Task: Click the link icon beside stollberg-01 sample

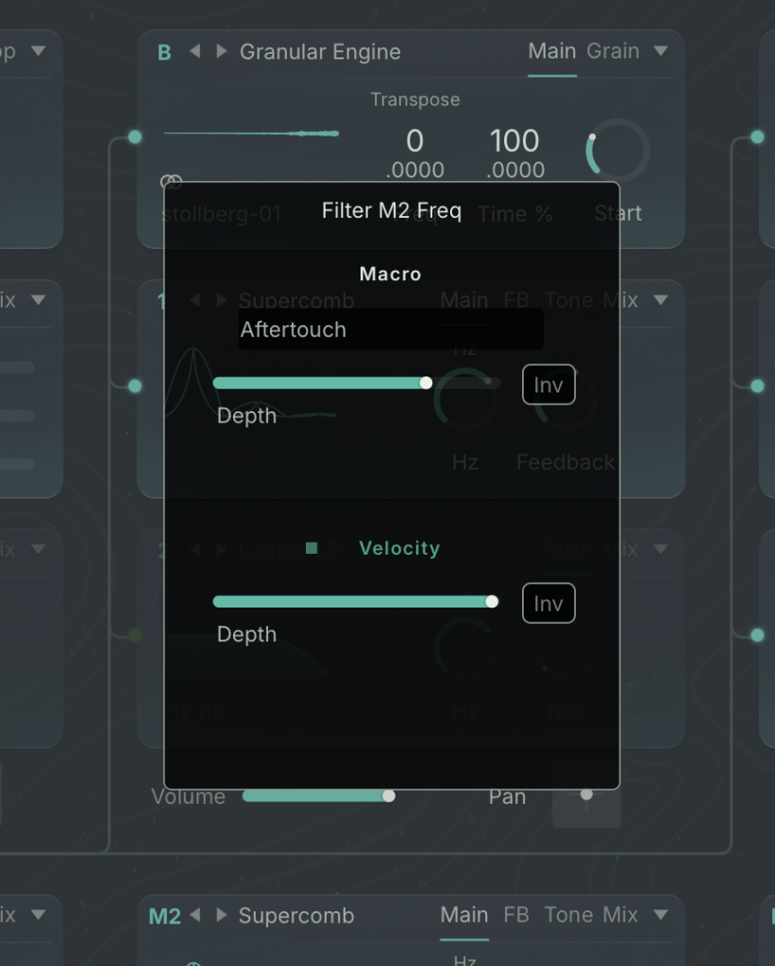Action: 171,181
